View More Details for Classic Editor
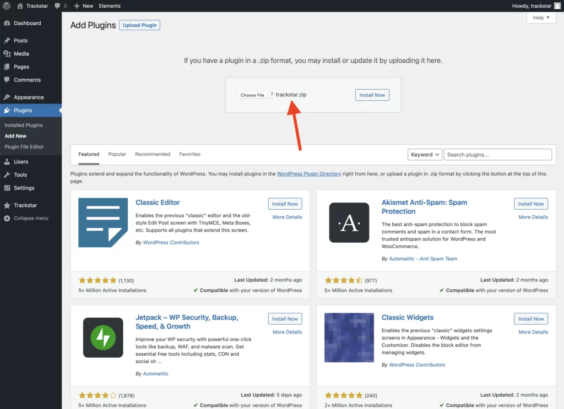The height and width of the screenshot is (409, 564). pyautogui.click(x=287, y=217)
